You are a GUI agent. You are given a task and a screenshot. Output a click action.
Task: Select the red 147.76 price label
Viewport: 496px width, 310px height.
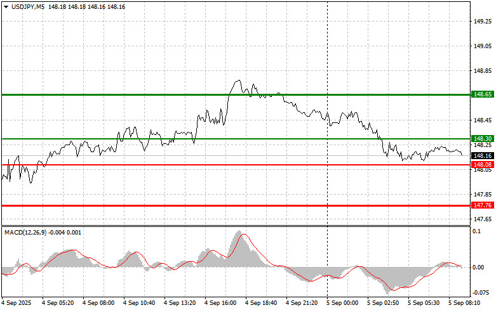pos(483,205)
